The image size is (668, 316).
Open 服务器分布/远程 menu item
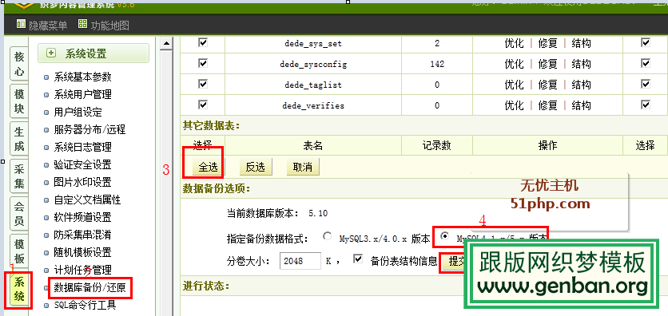click(x=89, y=130)
